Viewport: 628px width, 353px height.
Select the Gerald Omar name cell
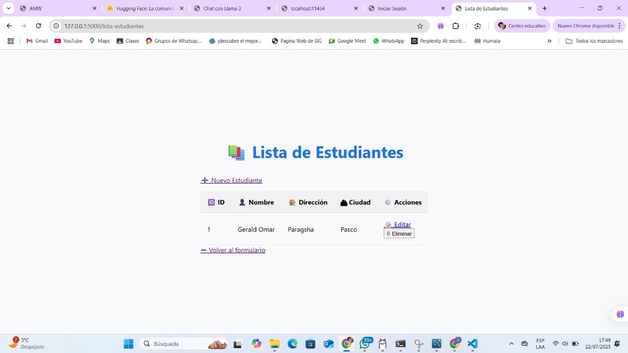coord(256,229)
